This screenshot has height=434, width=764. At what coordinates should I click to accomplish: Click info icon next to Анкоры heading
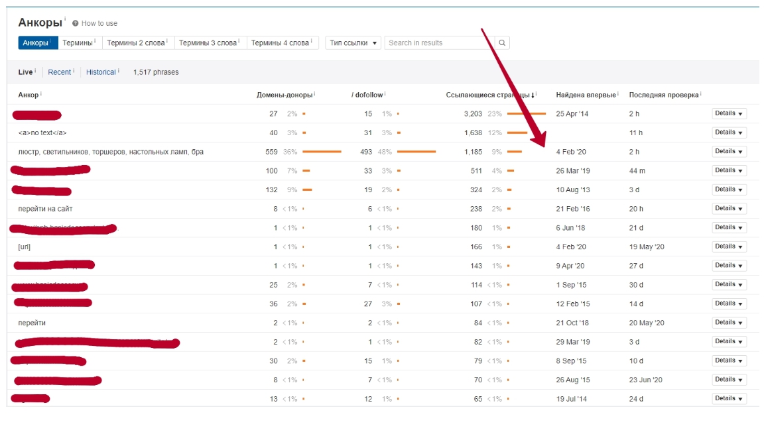65,19
